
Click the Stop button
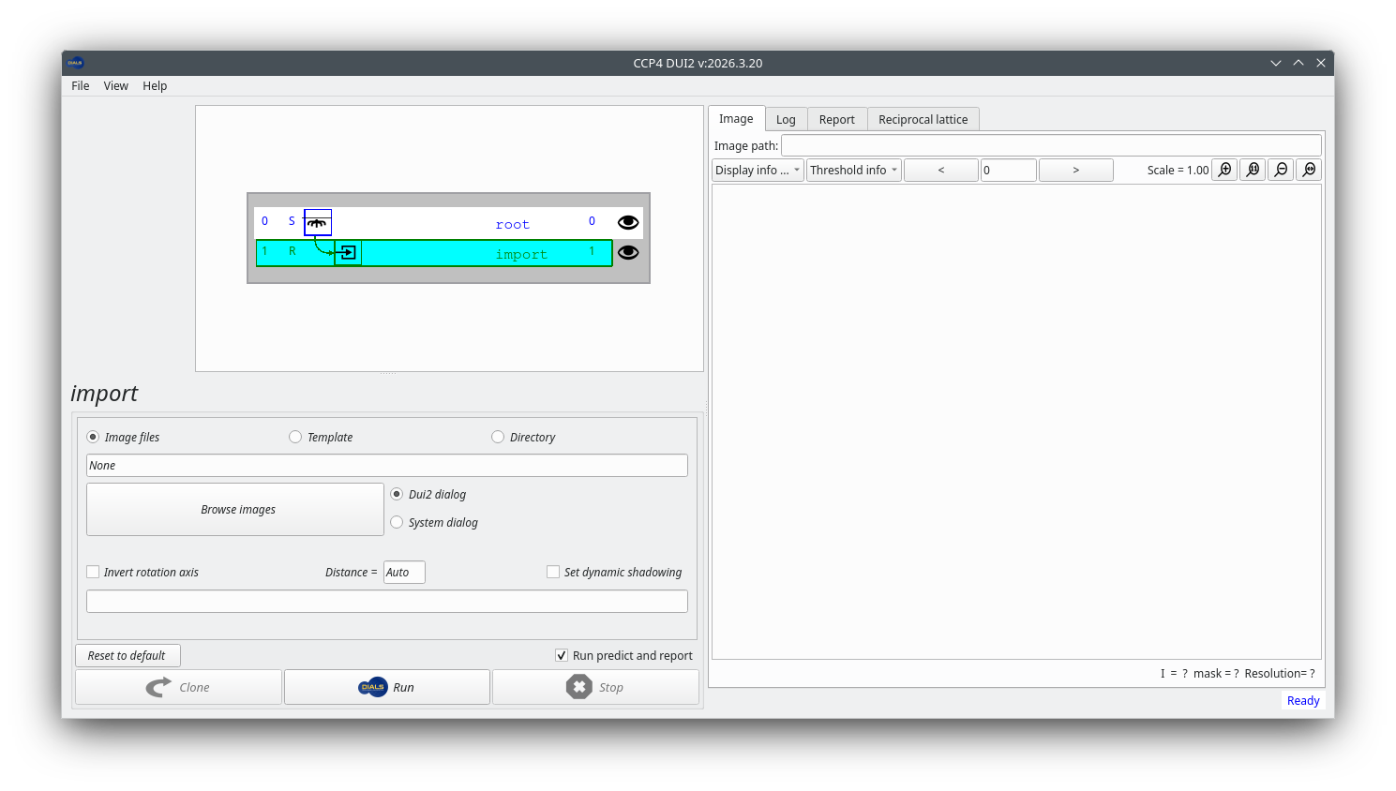coord(595,687)
